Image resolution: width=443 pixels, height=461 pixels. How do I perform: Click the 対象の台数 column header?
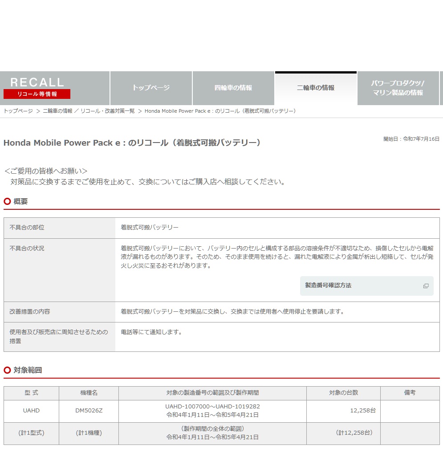[x=343, y=393]
